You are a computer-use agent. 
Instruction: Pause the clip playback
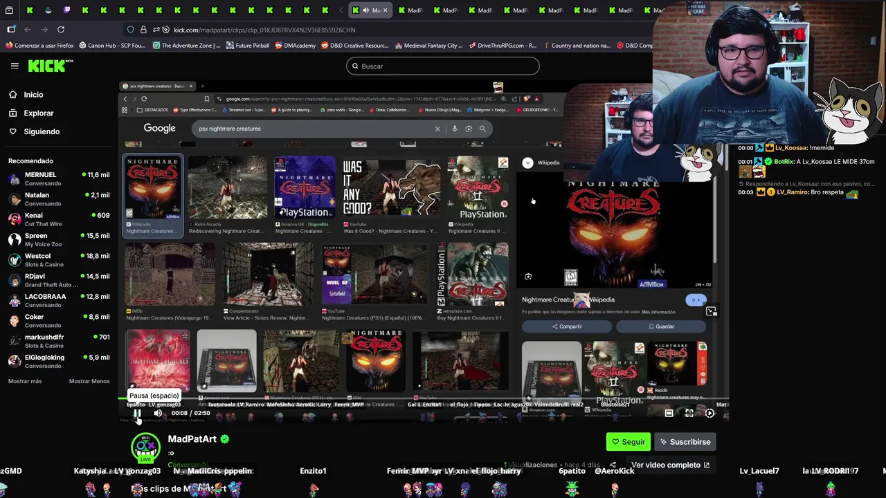pos(137,413)
